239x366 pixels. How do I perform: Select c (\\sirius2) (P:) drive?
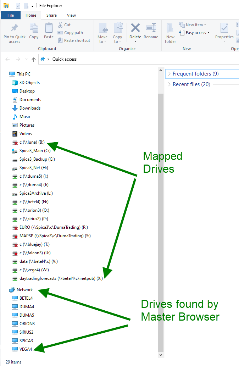30,219
